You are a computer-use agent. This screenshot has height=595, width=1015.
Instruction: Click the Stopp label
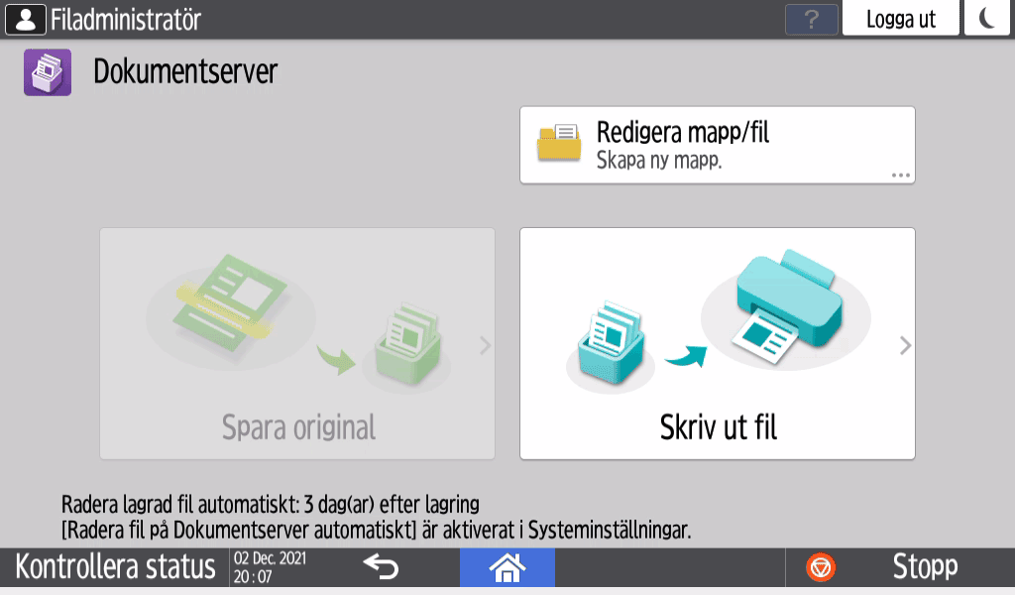coord(925,566)
